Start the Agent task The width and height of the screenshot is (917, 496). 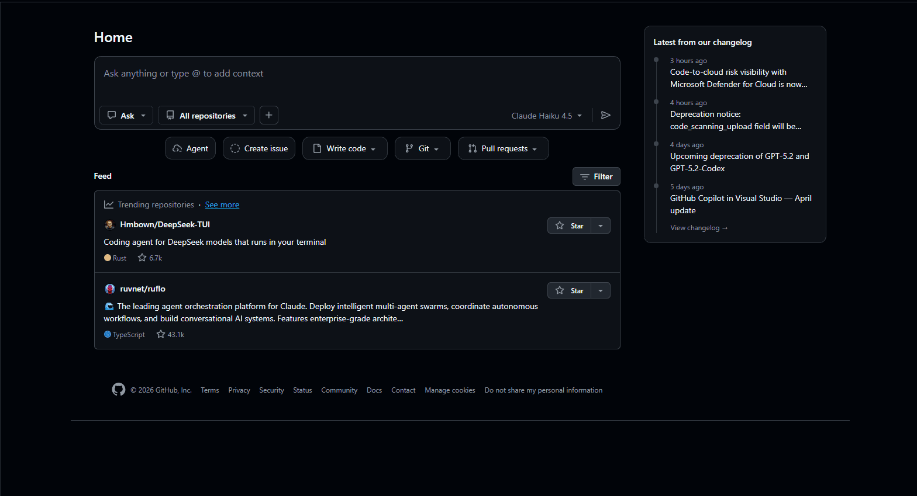pos(191,148)
